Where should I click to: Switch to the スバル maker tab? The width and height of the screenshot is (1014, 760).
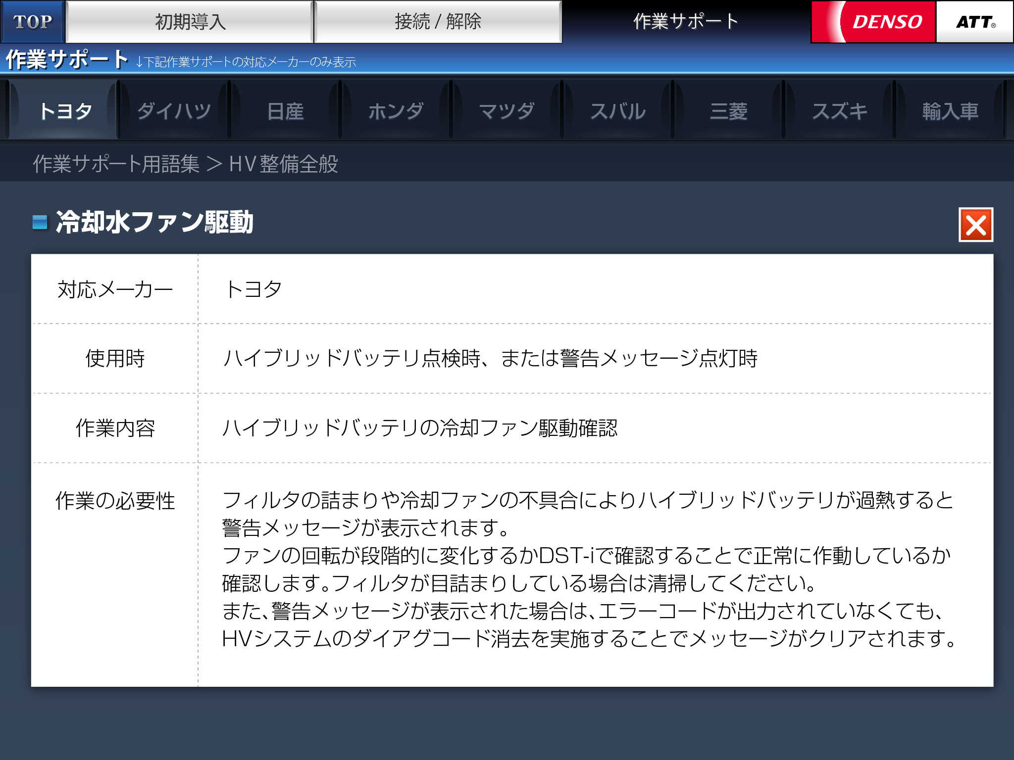point(617,111)
